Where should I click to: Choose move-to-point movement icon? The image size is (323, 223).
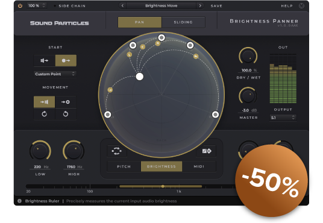pyautogui.click(x=66, y=102)
